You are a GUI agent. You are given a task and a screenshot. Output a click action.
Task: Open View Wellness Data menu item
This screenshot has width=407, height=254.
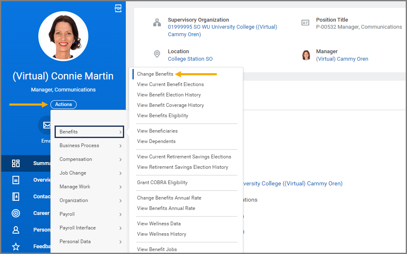[159, 224]
